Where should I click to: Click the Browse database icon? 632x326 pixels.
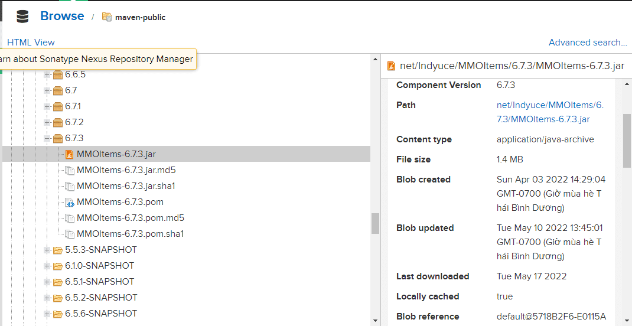click(x=22, y=17)
